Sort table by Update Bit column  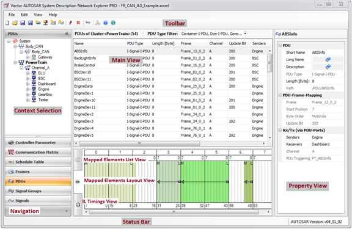pos(239,43)
